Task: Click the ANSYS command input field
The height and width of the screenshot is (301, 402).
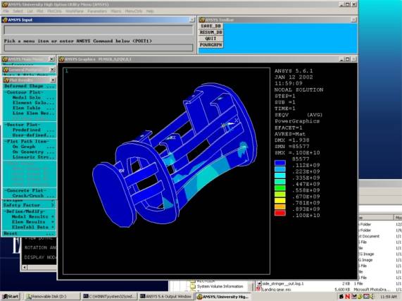Action: click(x=99, y=48)
